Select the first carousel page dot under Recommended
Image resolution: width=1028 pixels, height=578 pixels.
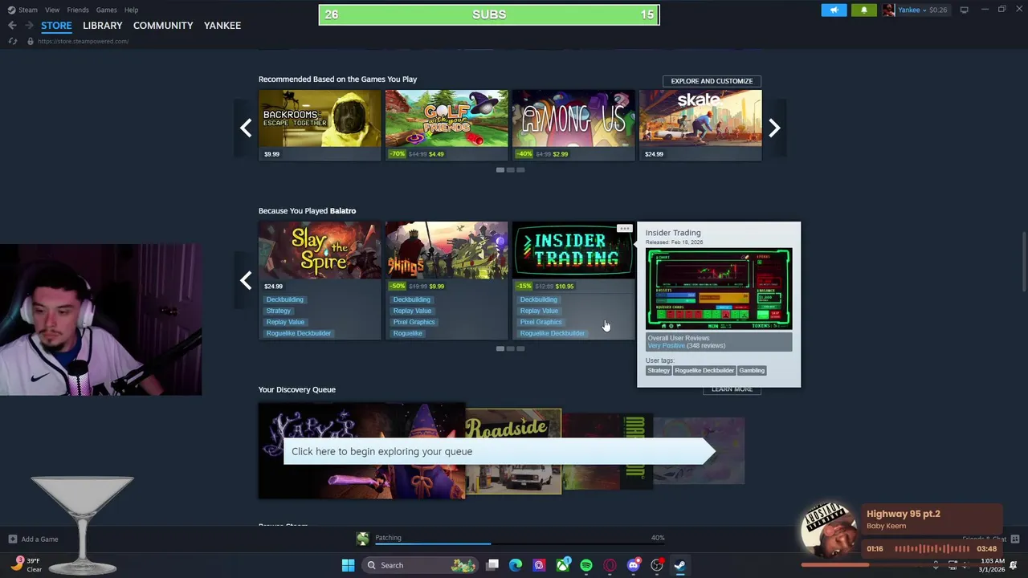[x=500, y=170]
